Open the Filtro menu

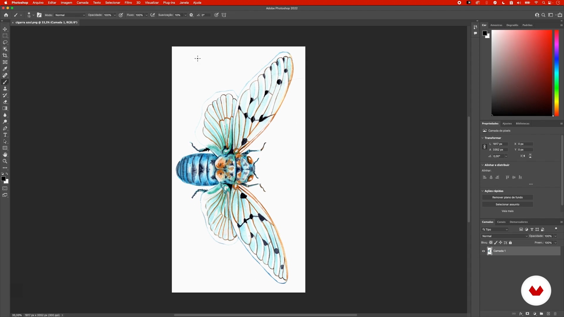click(128, 3)
